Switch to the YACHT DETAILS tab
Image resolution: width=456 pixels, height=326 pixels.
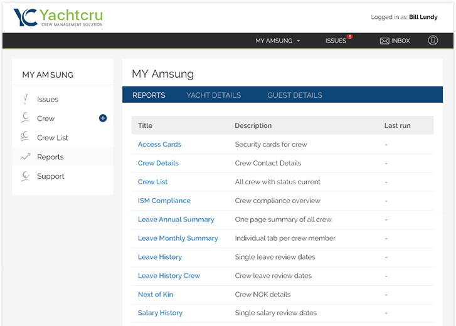coord(213,95)
